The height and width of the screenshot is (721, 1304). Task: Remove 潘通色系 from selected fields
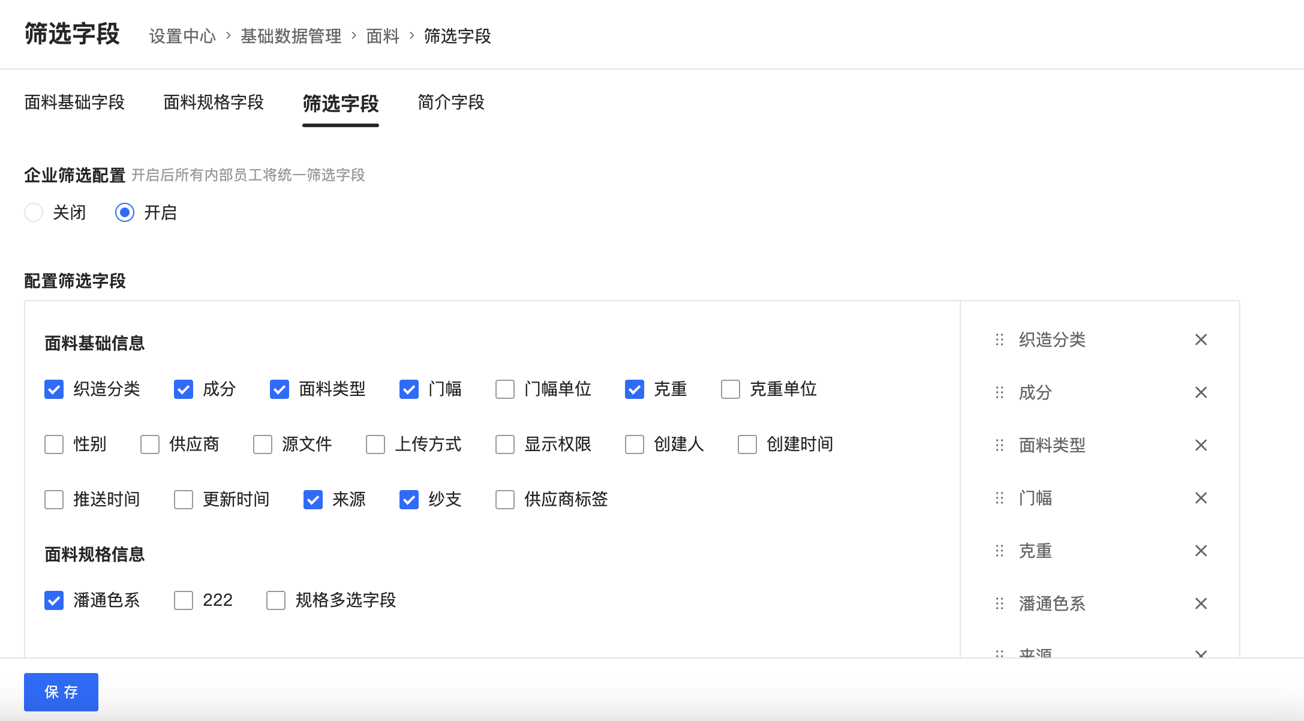tap(1201, 603)
